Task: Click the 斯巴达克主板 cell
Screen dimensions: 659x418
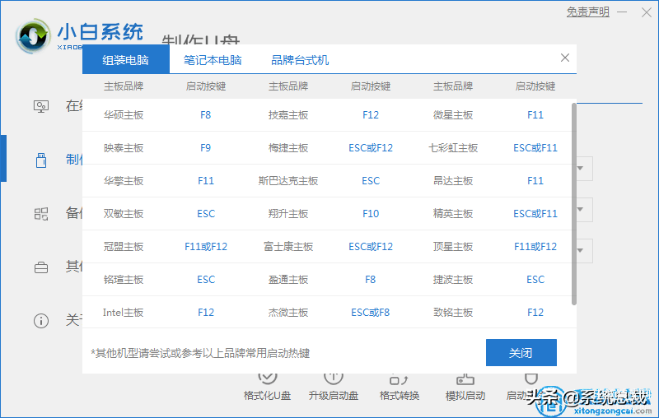Action: (x=288, y=181)
